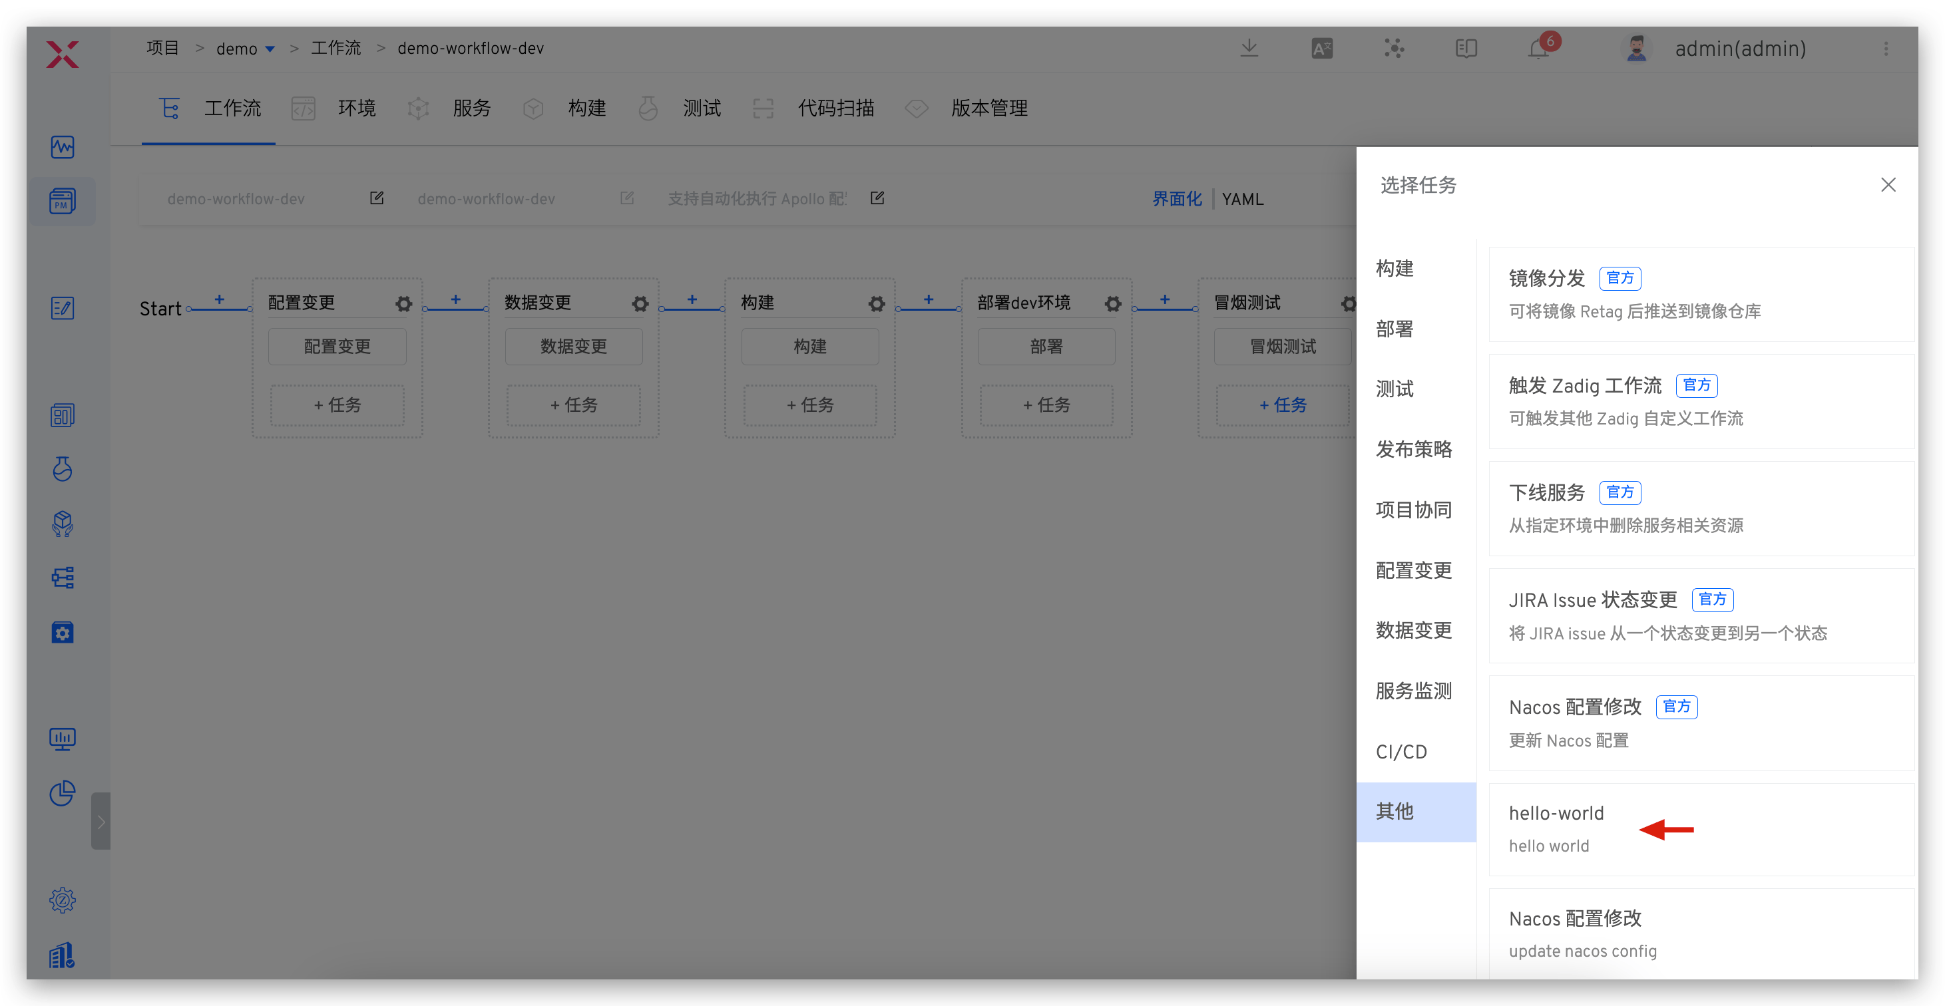This screenshot has width=1945, height=1006.
Task: Click the notification bell icon
Action: 1538,49
